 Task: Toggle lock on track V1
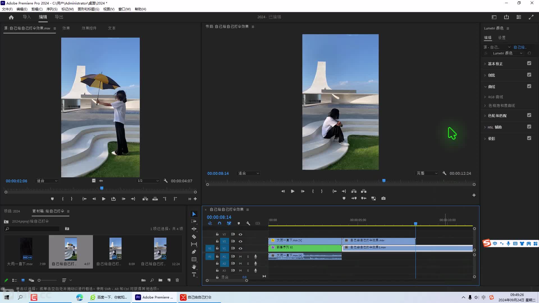point(217,248)
